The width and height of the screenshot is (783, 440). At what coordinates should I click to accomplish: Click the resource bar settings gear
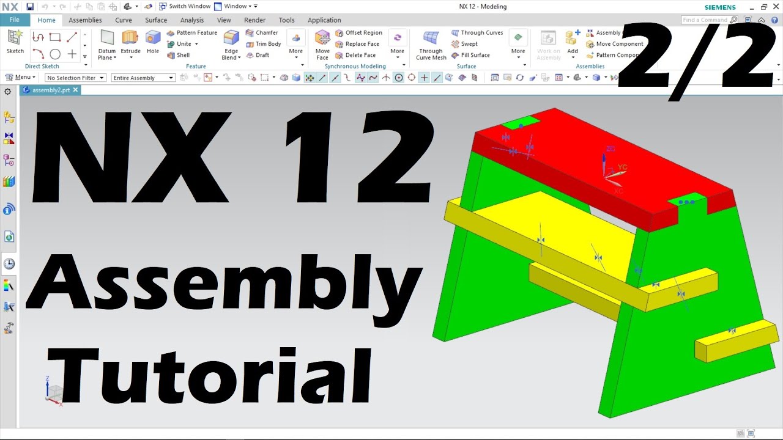tap(7, 92)
